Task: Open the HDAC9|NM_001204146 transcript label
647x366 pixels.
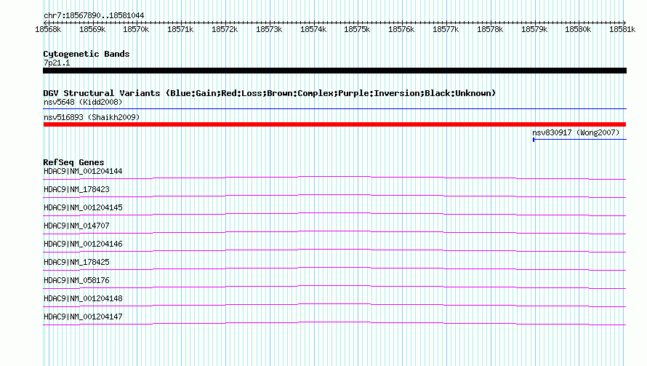Action: (x=83, y=244)
